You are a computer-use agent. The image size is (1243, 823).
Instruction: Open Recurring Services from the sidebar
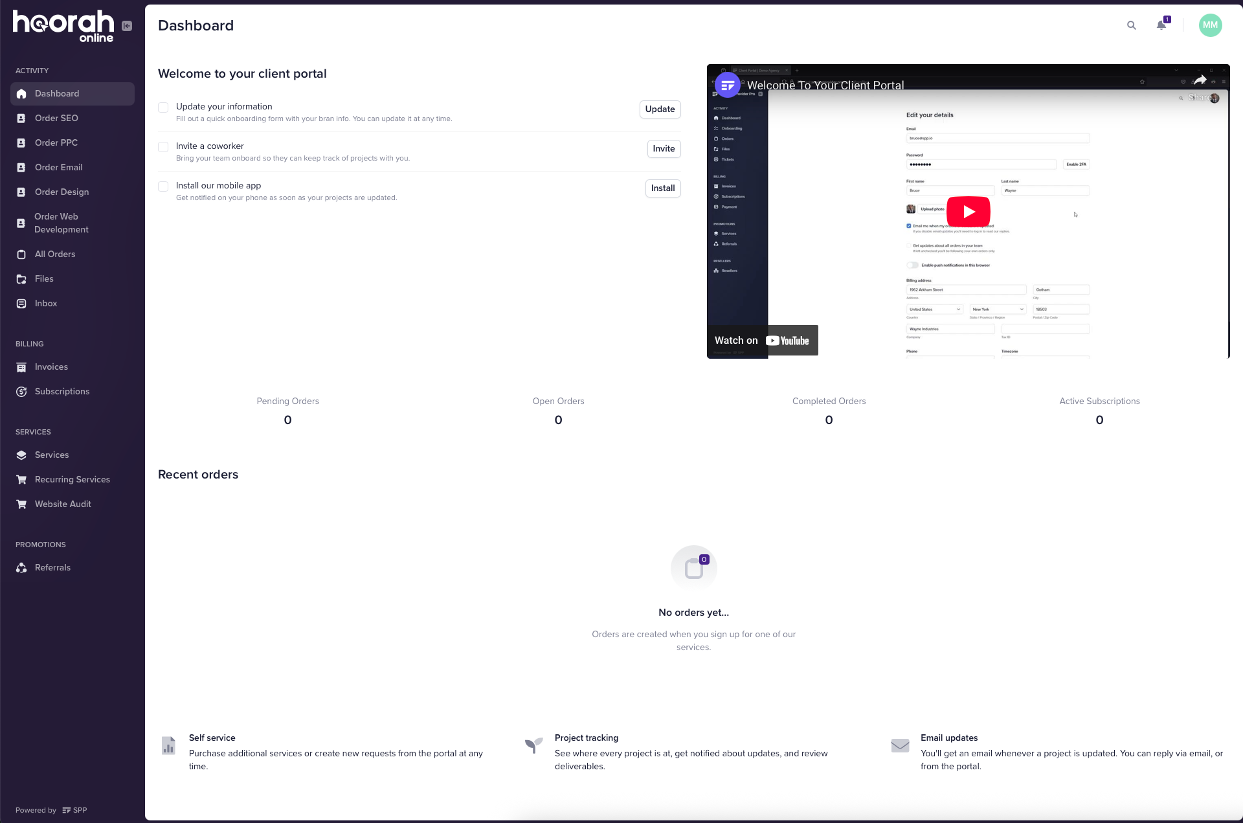click(72, 479)
